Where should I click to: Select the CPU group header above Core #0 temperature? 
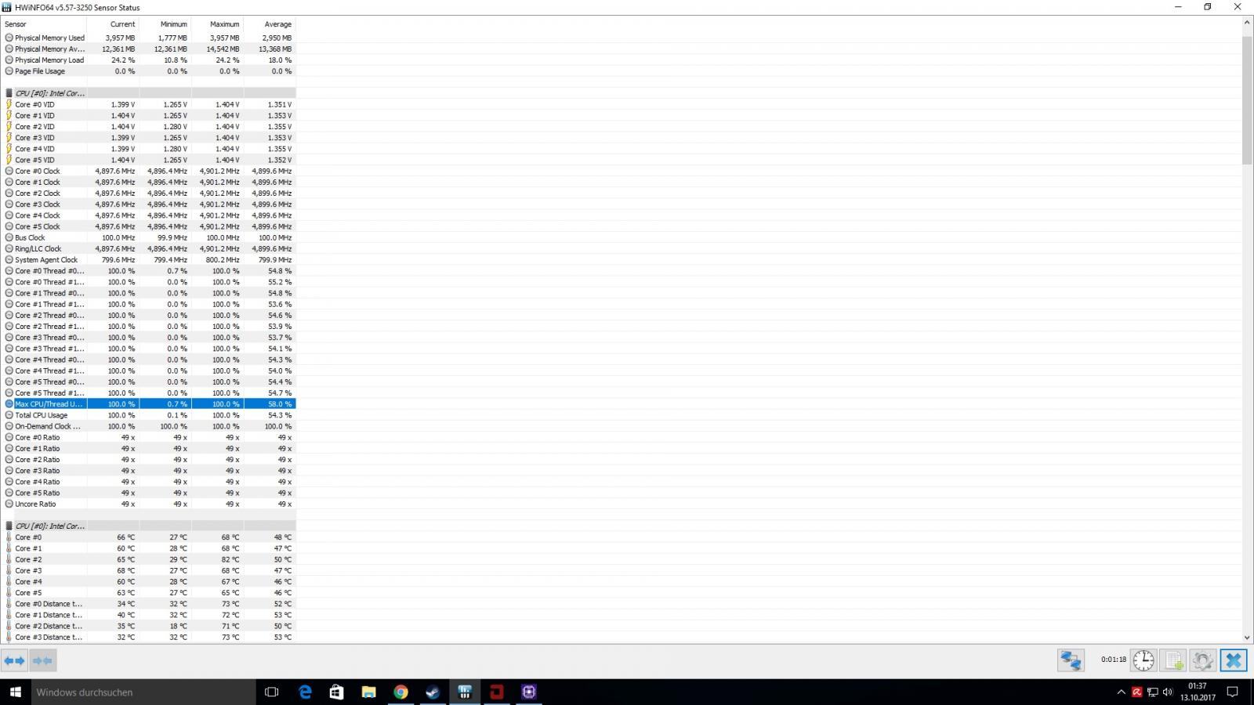click(149, 526)
